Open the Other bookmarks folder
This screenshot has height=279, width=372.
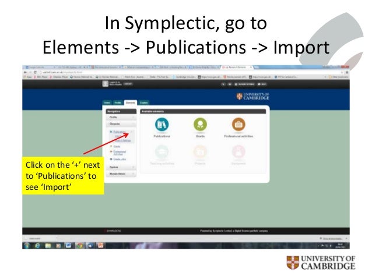[339, 77]
